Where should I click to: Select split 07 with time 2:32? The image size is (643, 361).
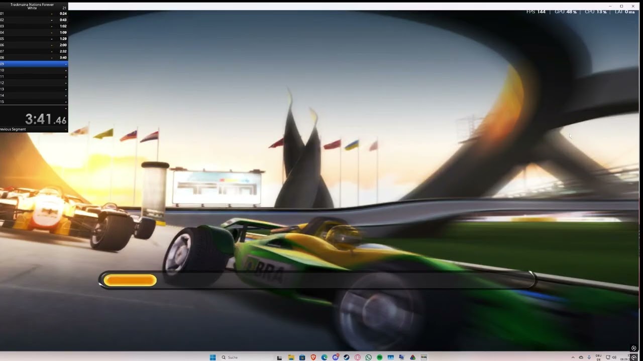34,51
